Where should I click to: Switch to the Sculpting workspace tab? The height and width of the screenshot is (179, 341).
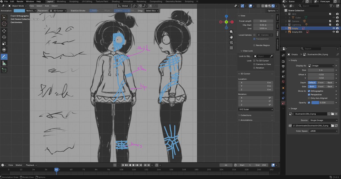tap(74, 1)
